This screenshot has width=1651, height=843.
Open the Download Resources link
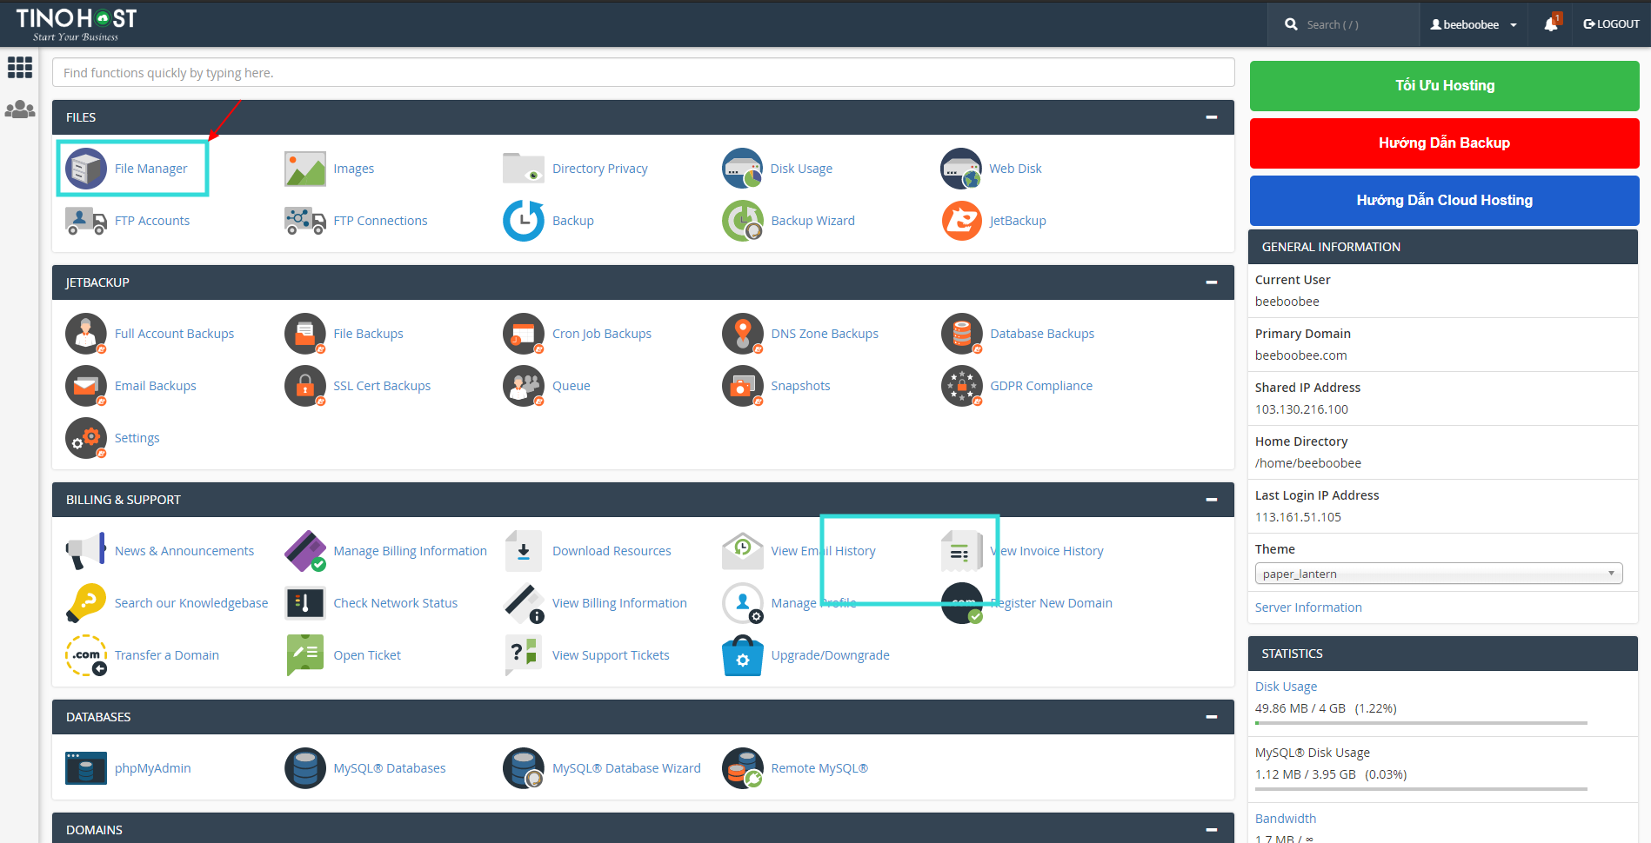(x=612, y=551)
